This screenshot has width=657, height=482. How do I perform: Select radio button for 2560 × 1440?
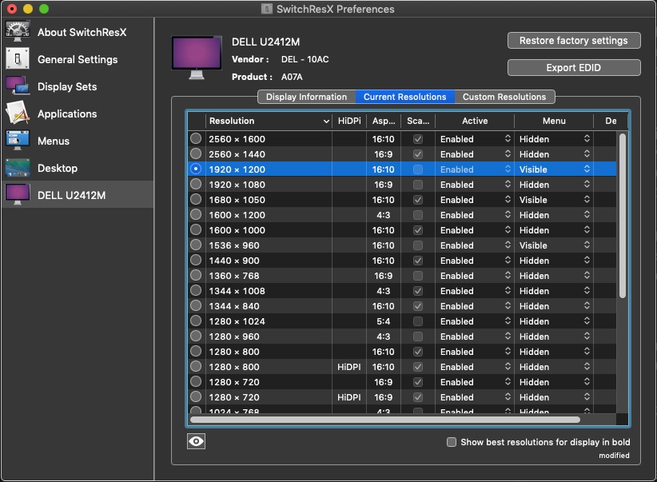(x=196, y=153)
